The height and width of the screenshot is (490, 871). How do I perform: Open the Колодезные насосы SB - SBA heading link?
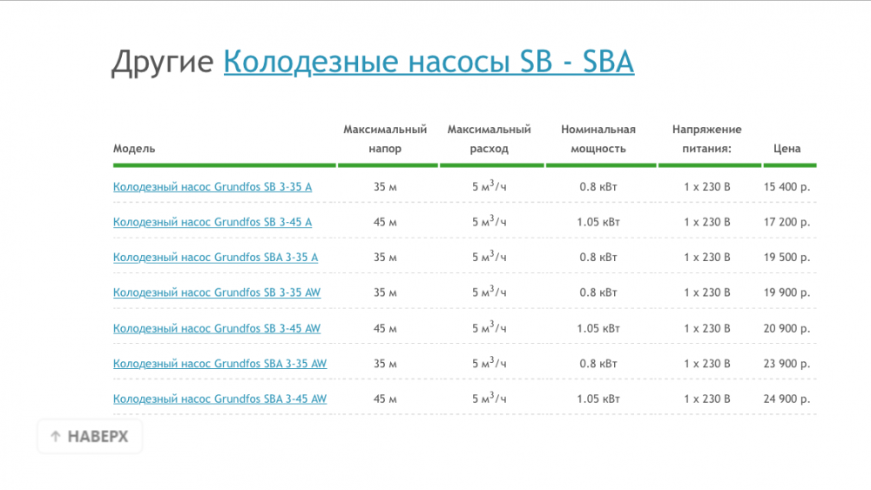coord(429,63)
